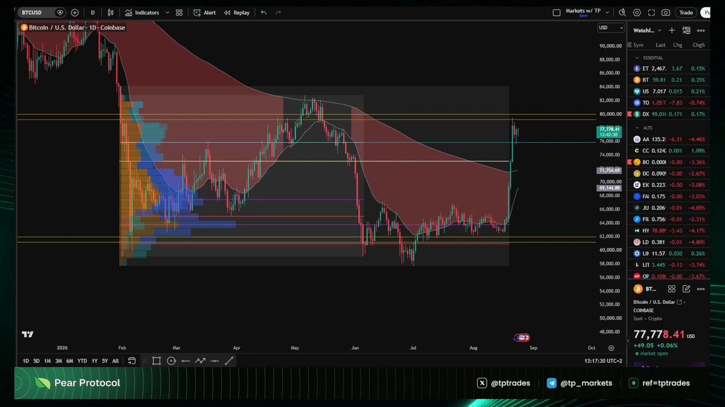Undo the last chart action
The image size is (725, 407).
(263, 12)
